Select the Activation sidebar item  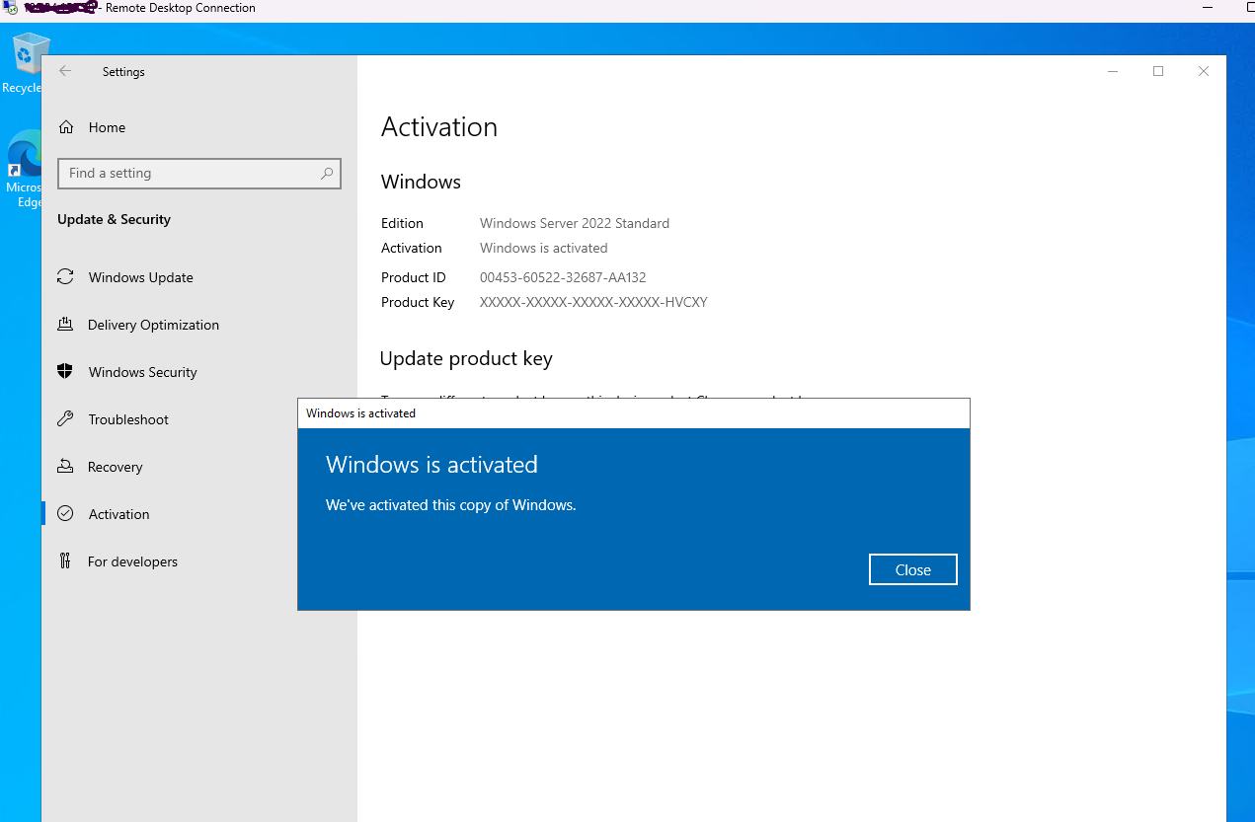118,514
